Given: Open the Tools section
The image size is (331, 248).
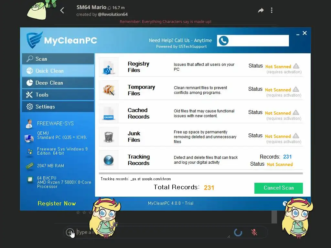Looking at the screenshot, I should [x=58, y=95].
